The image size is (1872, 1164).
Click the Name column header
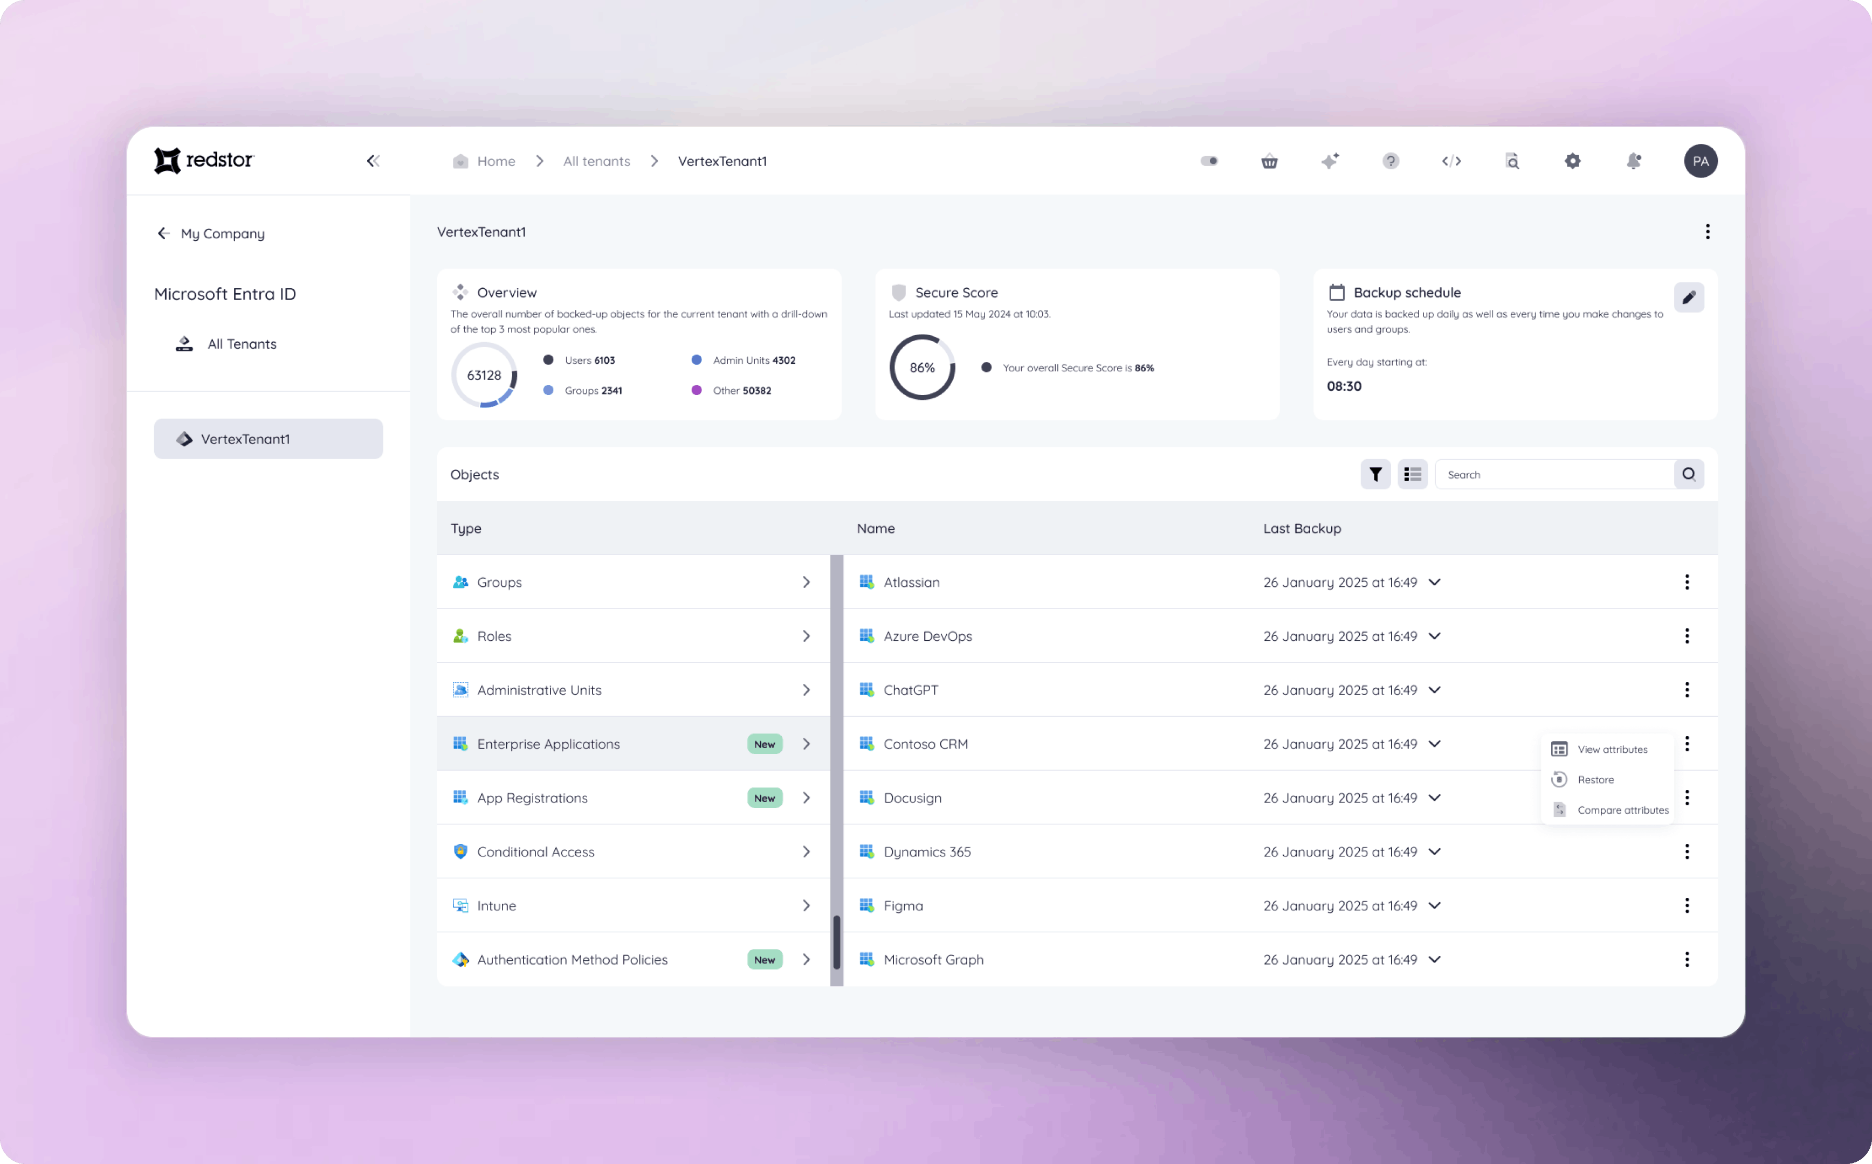[876, 528]
